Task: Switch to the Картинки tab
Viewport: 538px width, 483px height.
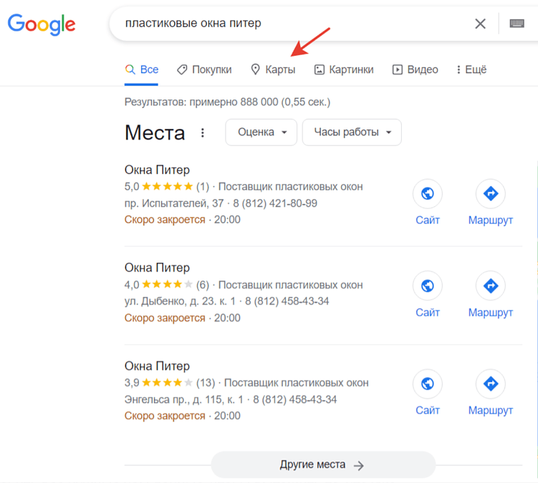Action: (x=344, y=69)
